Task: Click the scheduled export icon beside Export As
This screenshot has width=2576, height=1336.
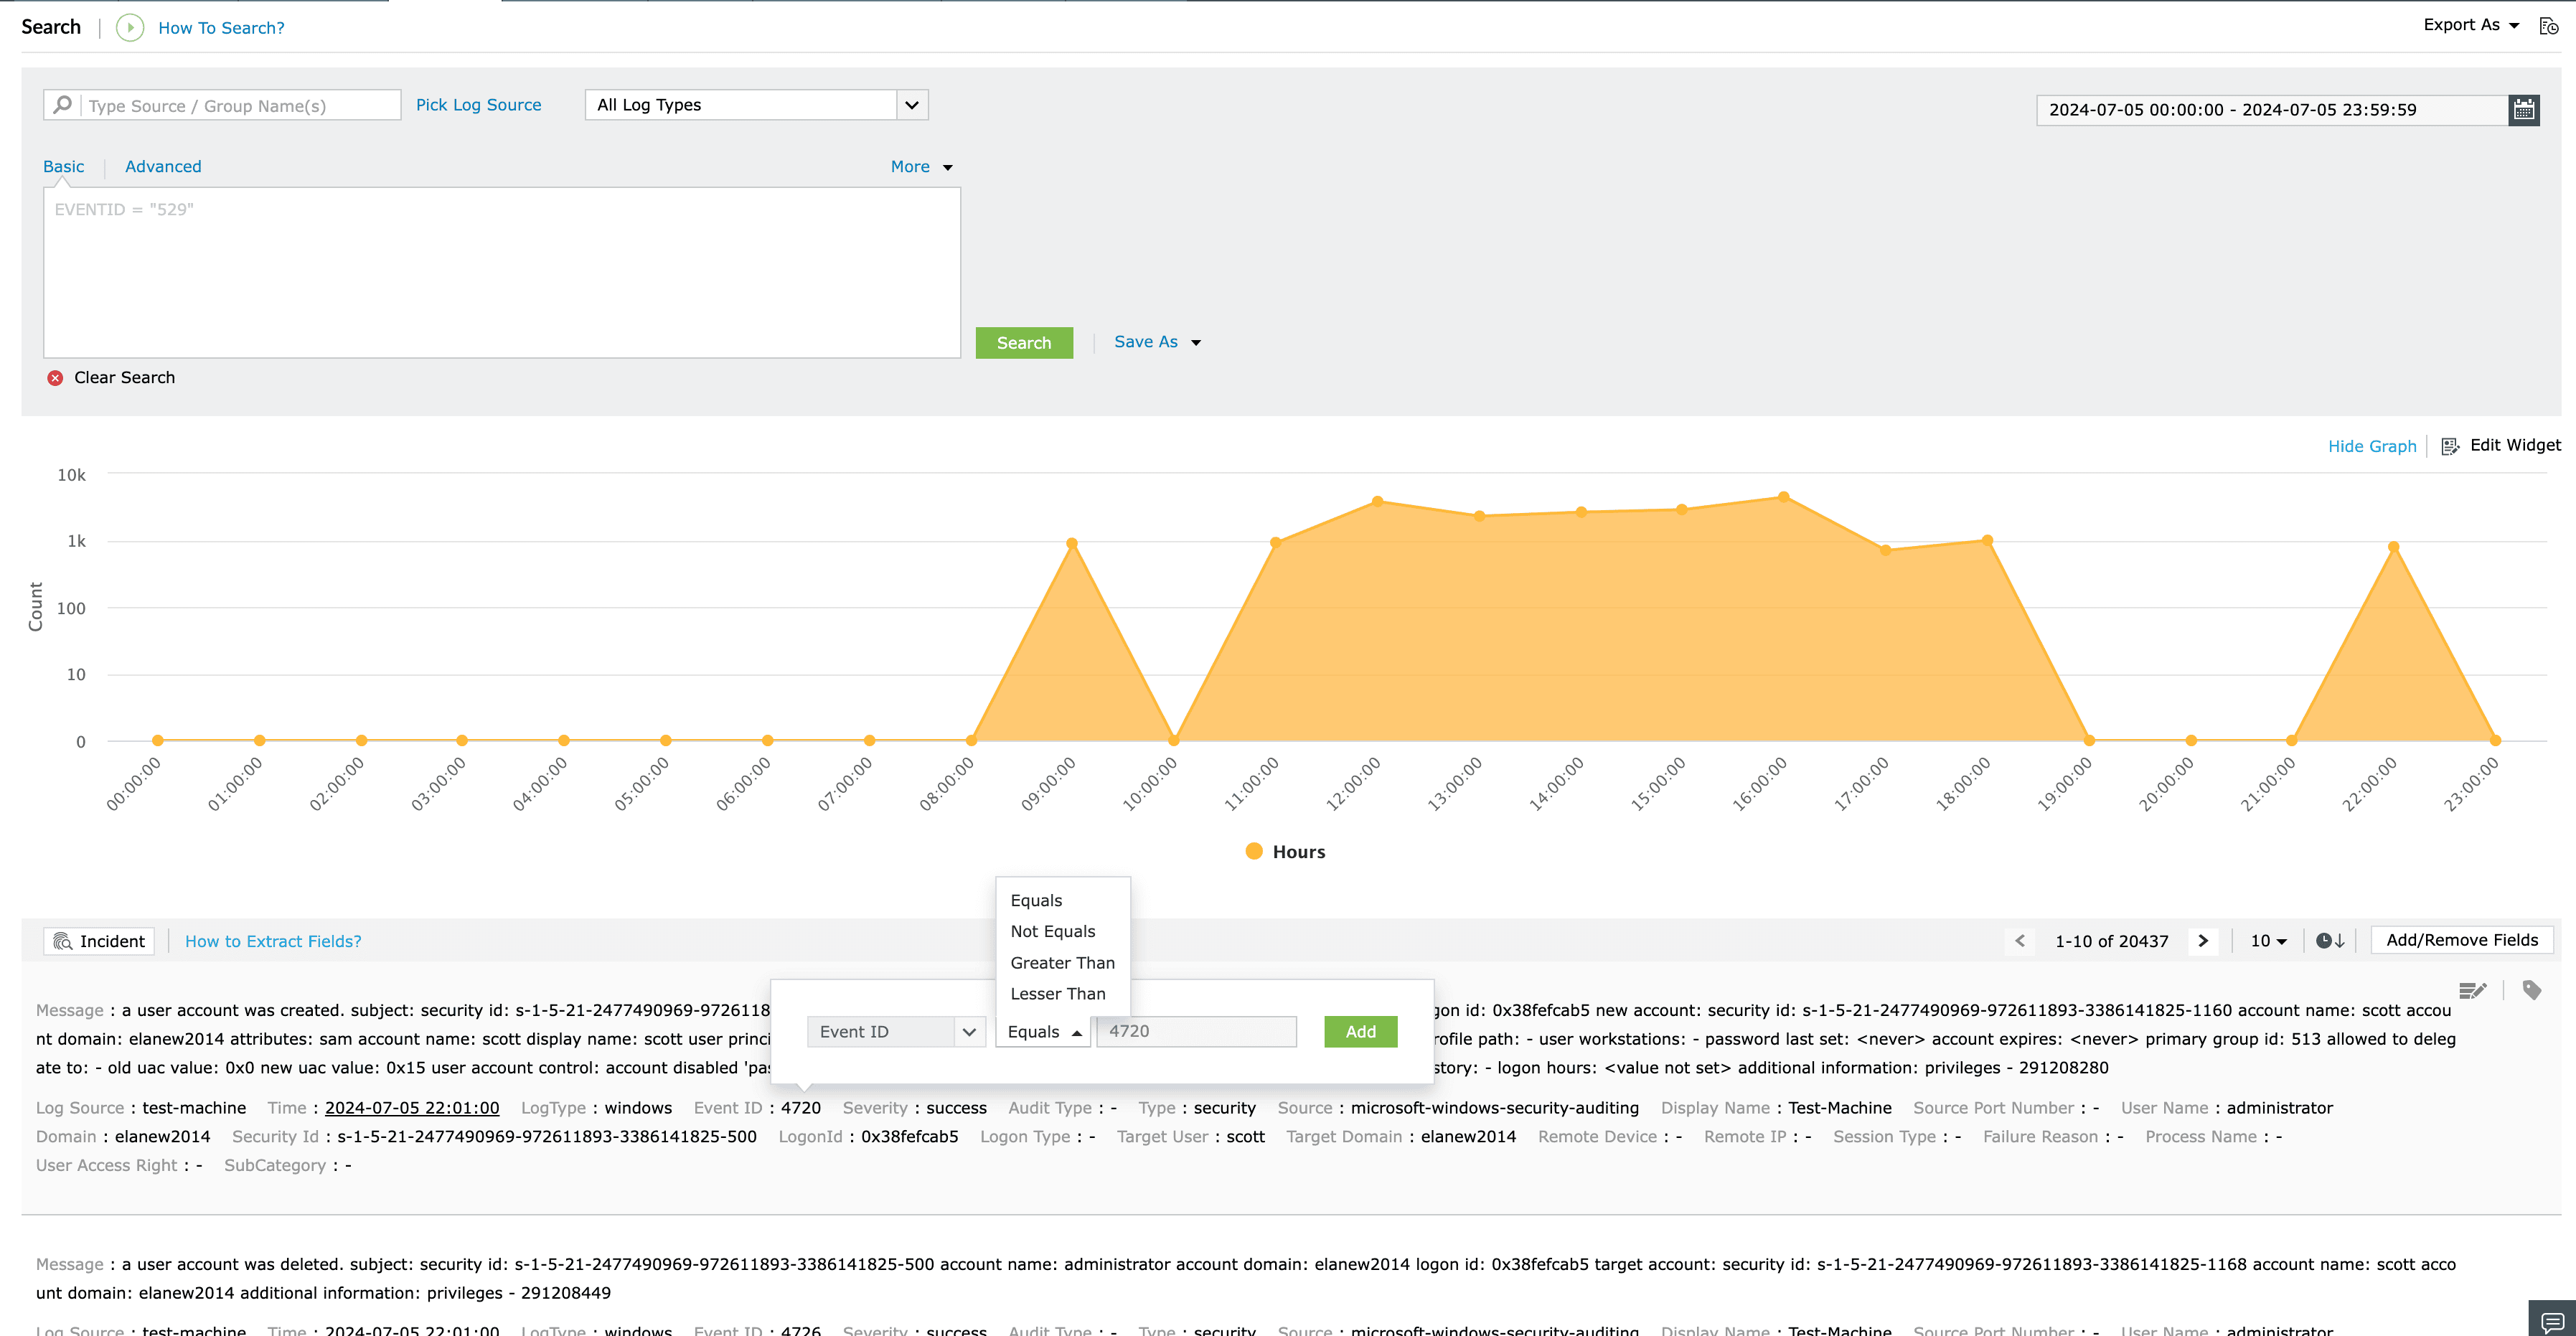Action: 2549,26
